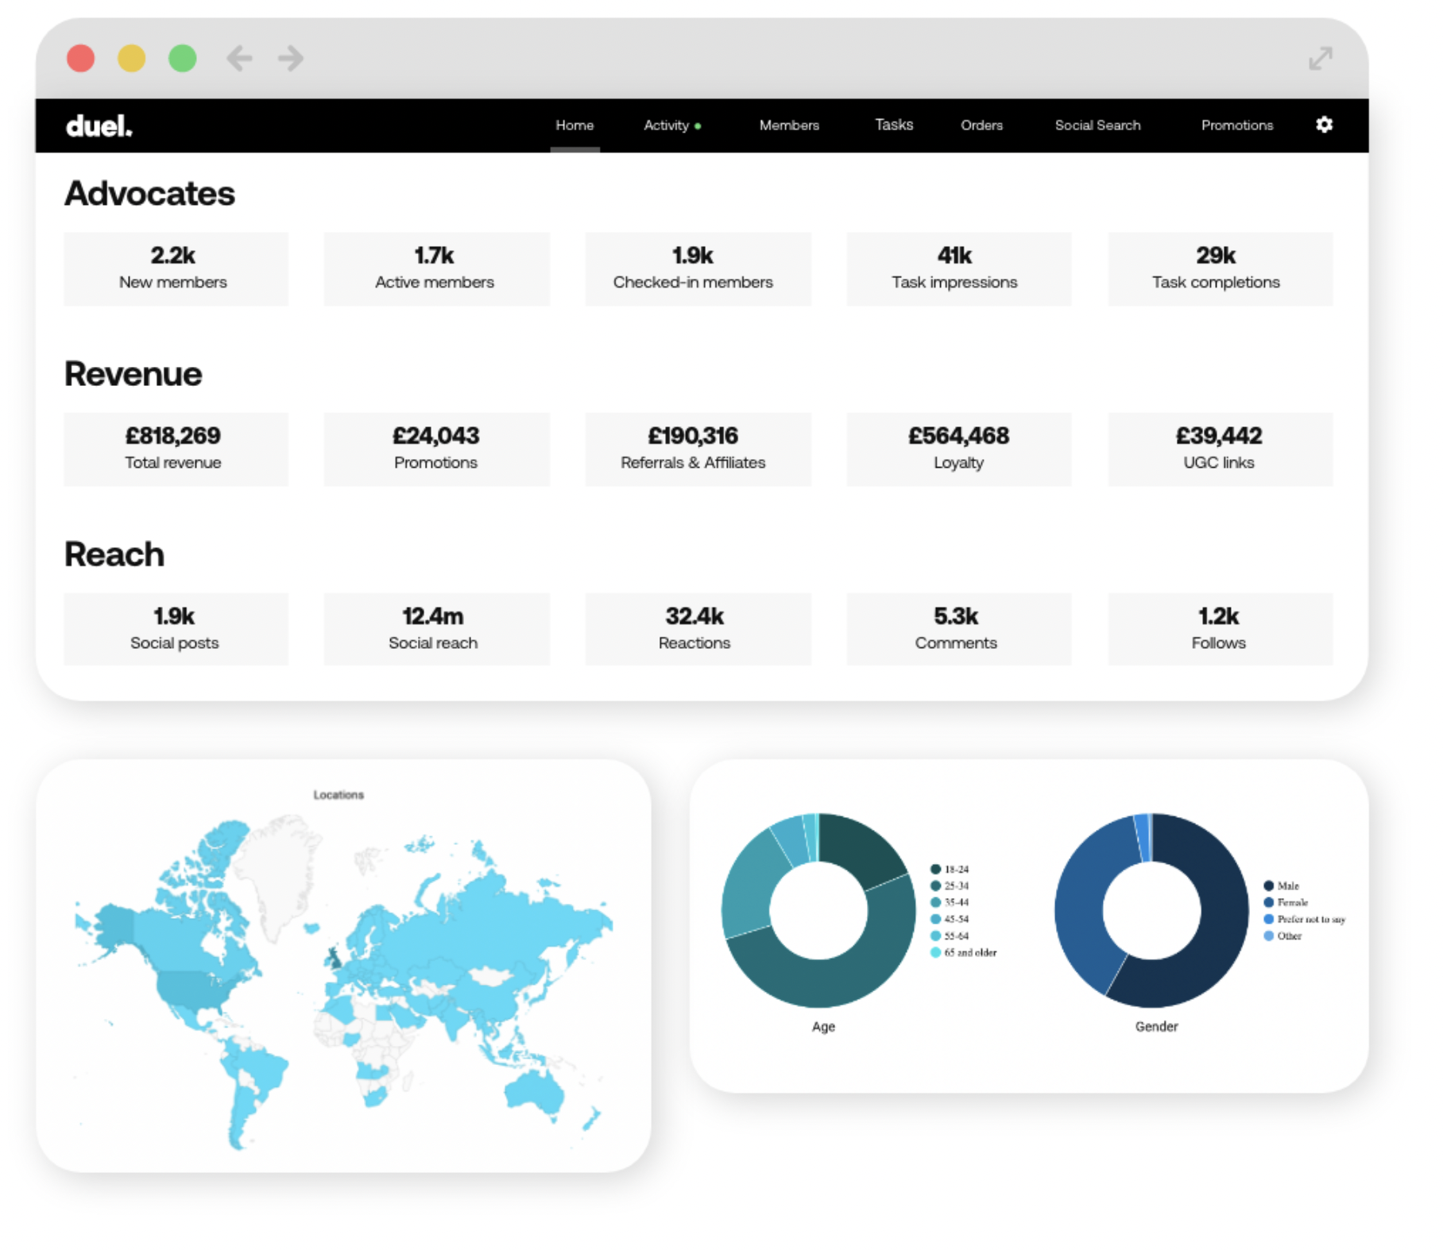
Task: Click the 18-24 legend dot on Age chart
Action: pos(935,869)
